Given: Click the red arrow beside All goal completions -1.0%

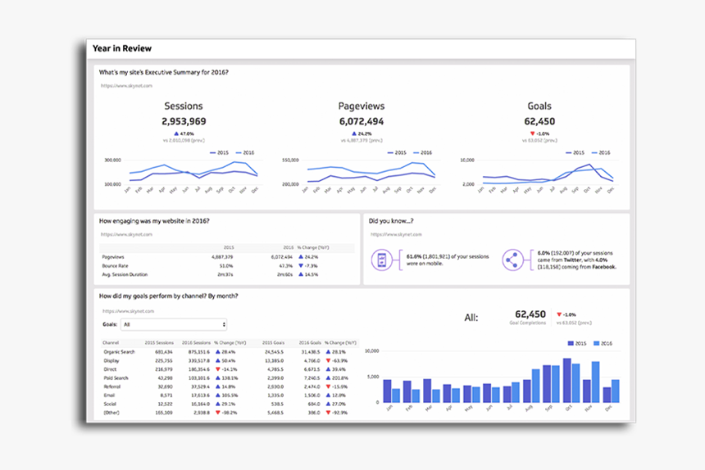Looking at the screenshot, I should 559,314.
